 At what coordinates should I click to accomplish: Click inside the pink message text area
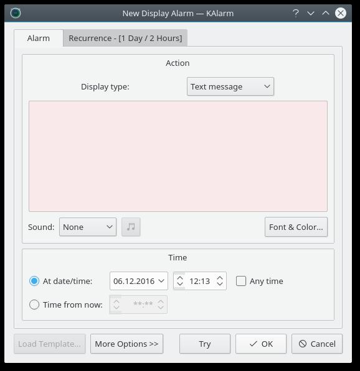pyautogui.click(x=178, y=156)
